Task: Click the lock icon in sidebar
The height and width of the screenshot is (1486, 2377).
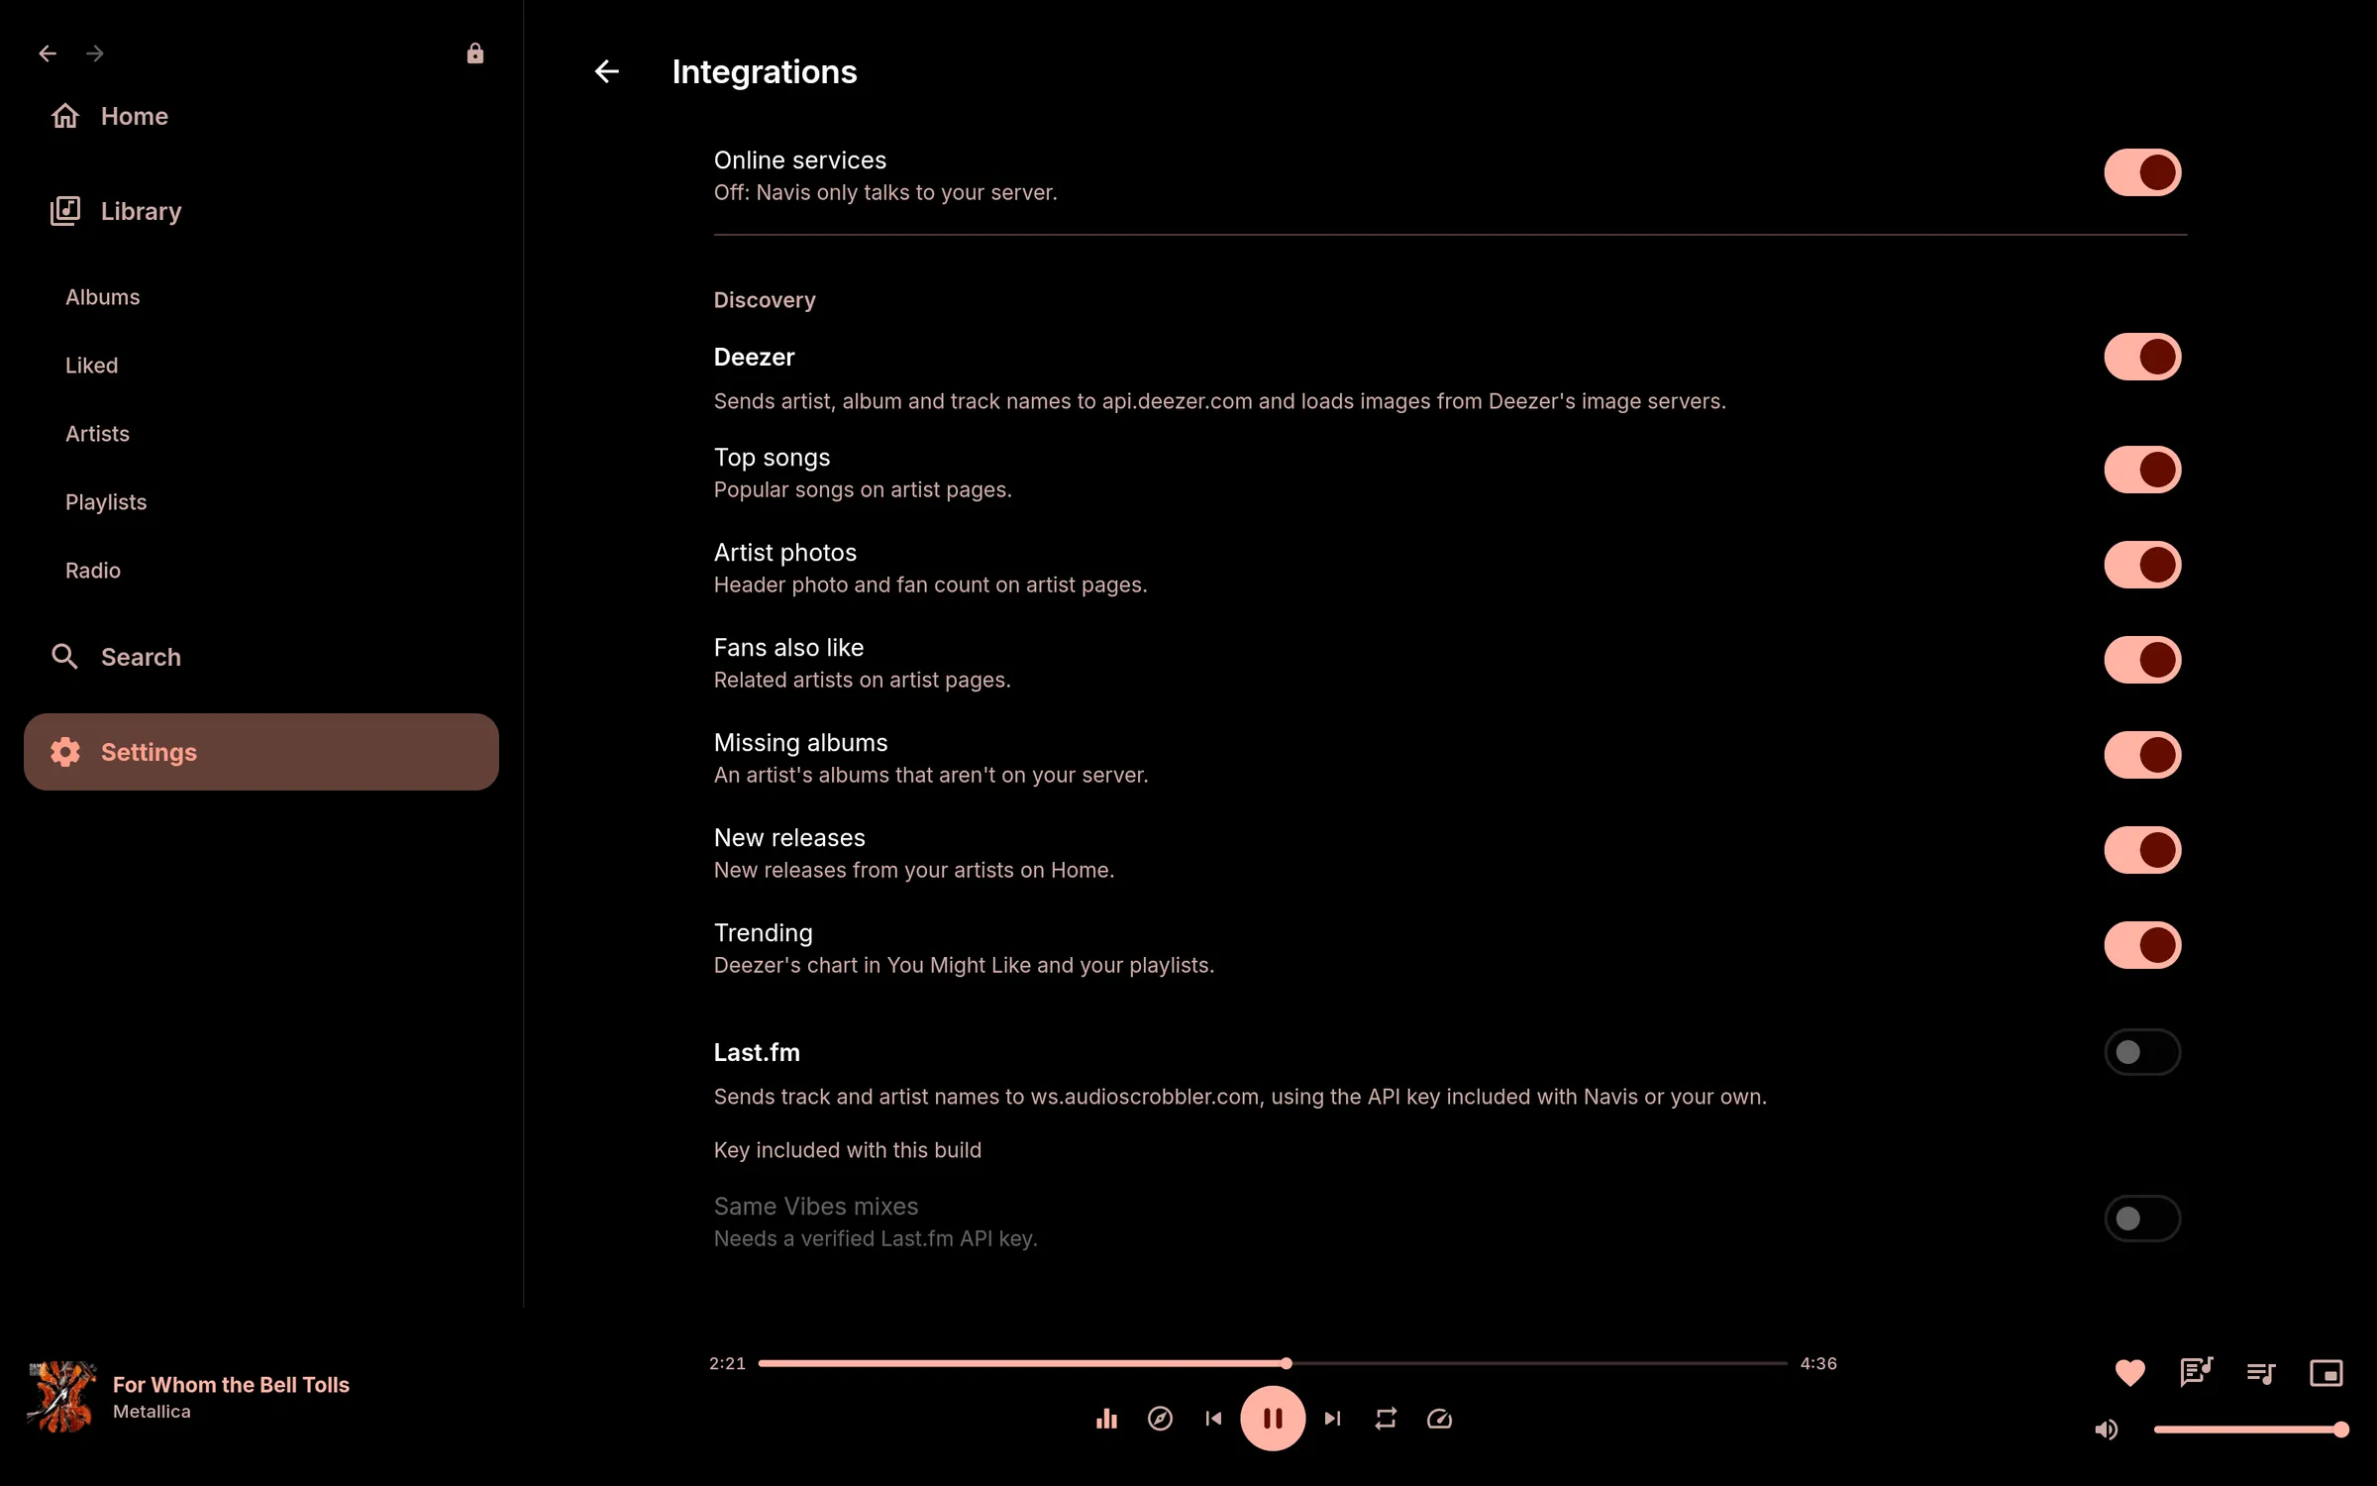Action: pos(475,53)
